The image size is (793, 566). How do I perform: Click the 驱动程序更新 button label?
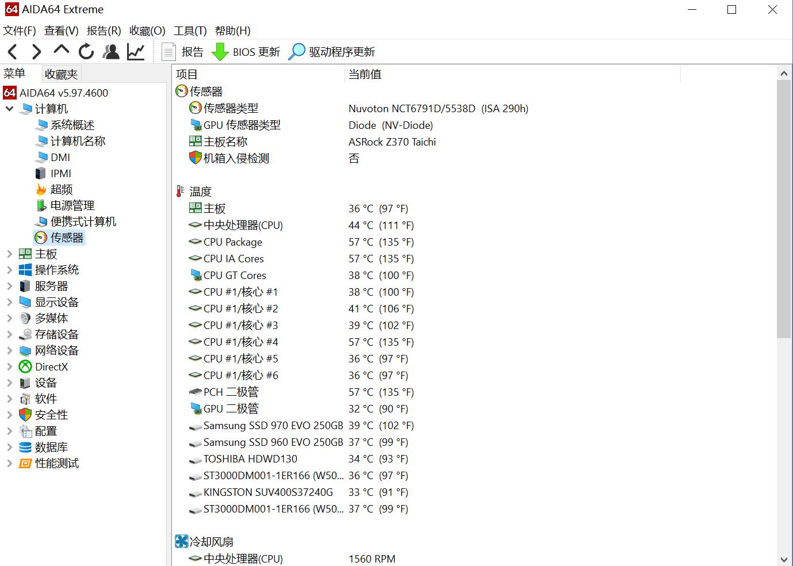coord(342,52)
